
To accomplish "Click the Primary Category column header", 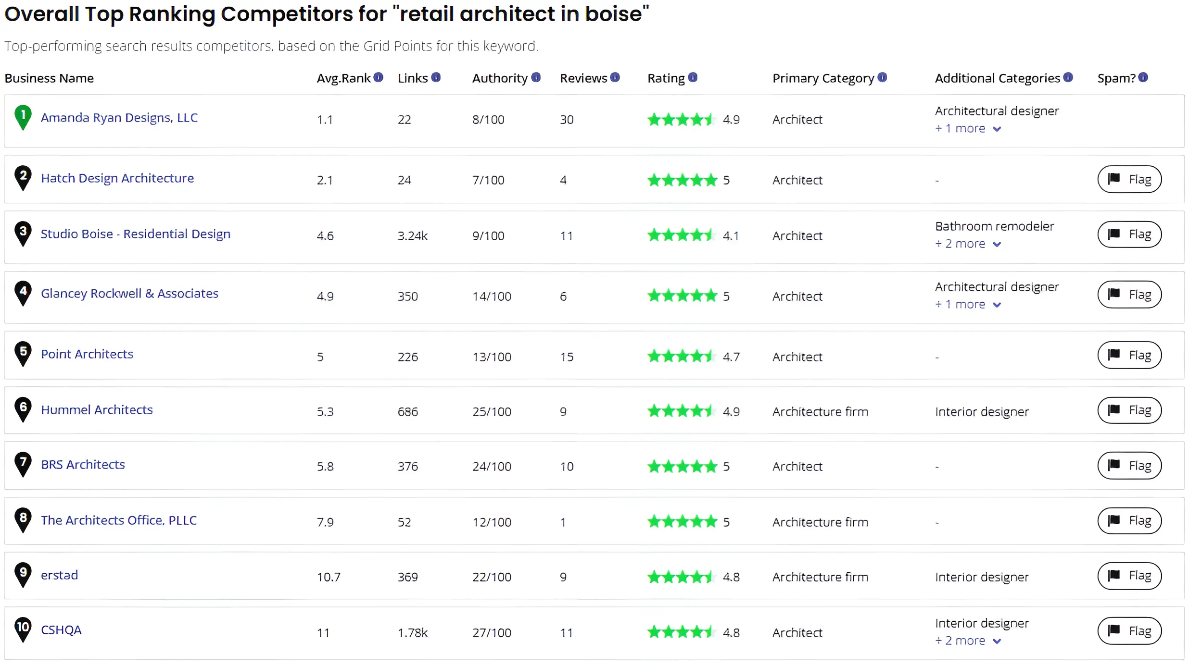I will (x=823, y=78).
